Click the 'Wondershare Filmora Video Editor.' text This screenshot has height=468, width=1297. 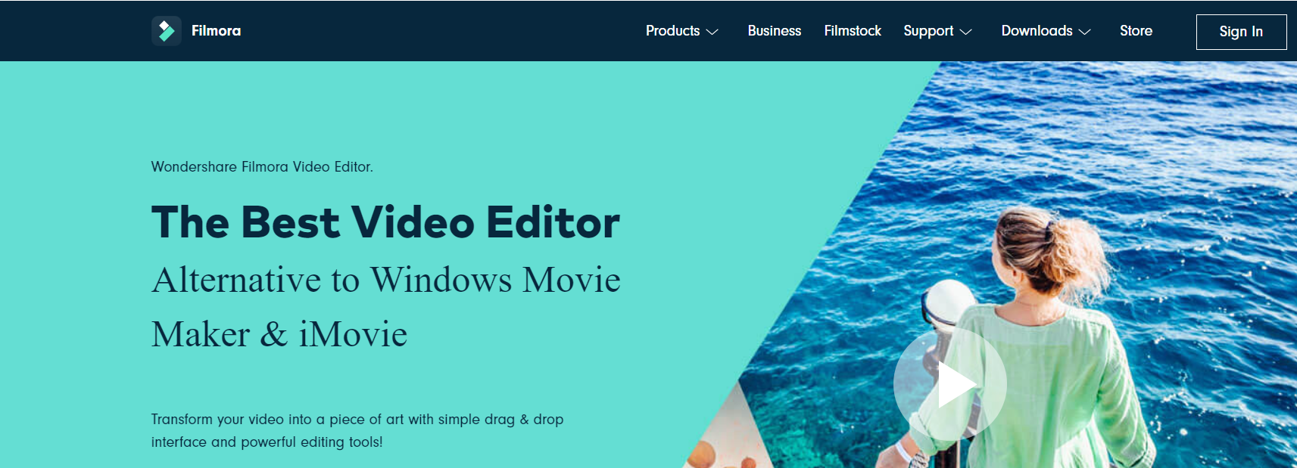(262, 166)
